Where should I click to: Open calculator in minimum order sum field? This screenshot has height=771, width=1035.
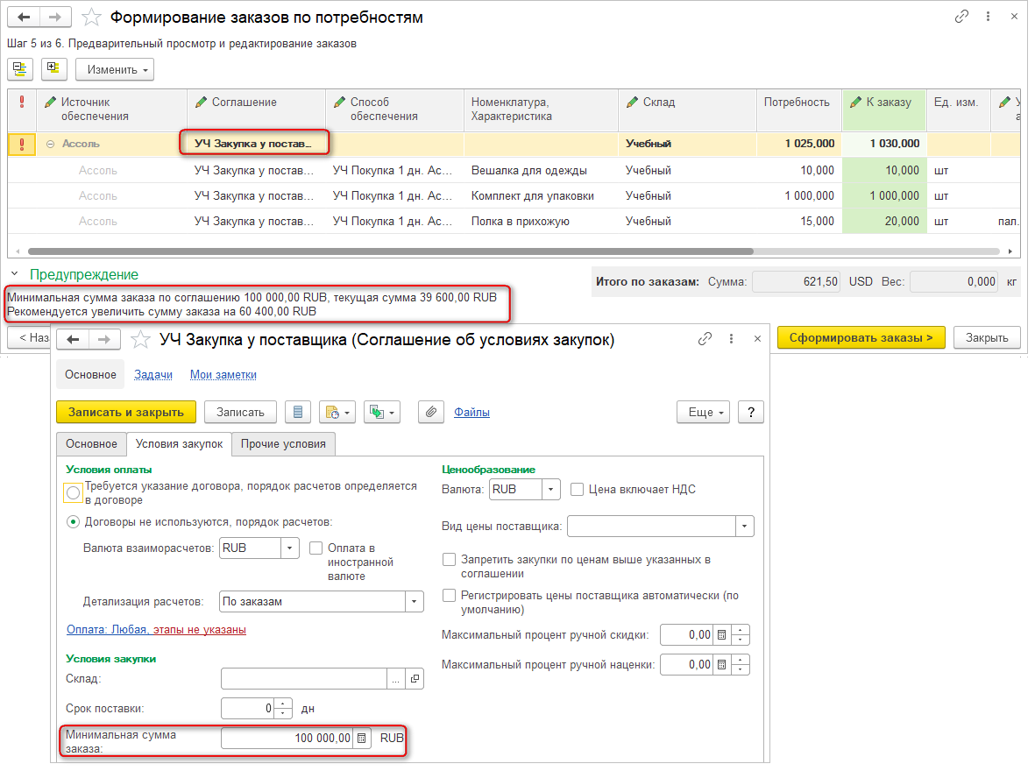[x=361, y=739]
